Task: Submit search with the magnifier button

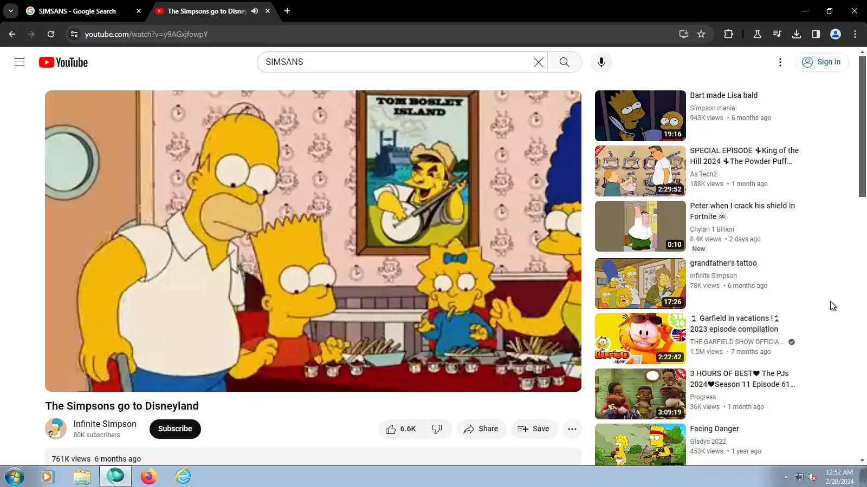Action: click(x=564, y=62)
